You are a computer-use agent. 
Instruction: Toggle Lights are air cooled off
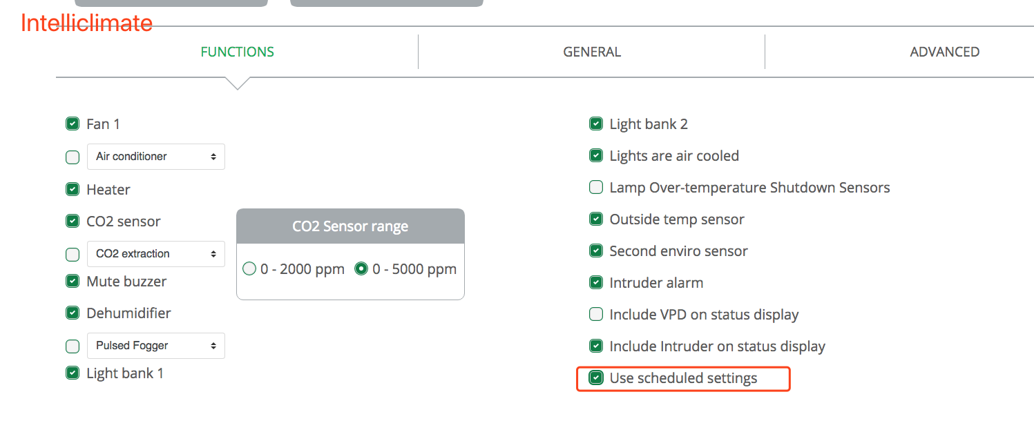[x=596, y=155]
